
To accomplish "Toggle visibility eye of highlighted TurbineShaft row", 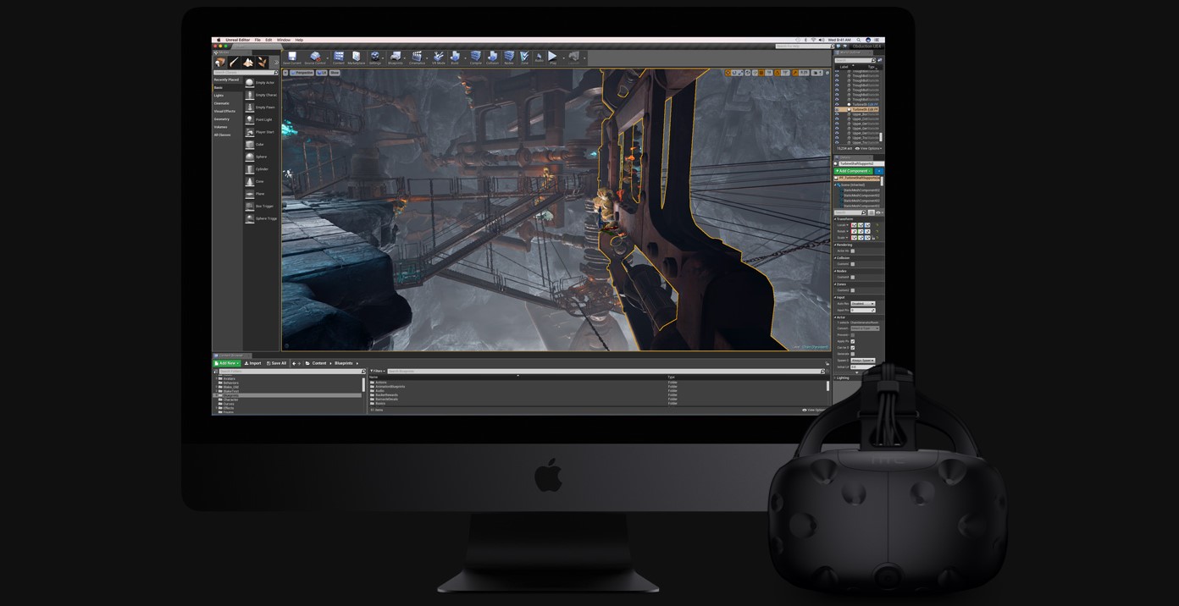I will pos(838,109).
